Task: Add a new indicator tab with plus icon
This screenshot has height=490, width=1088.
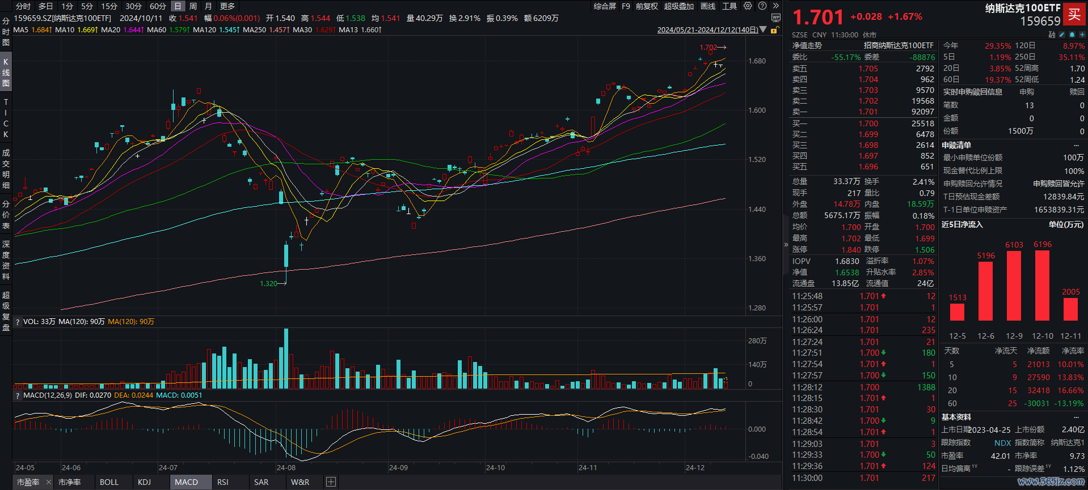Action: coord(331,482)
